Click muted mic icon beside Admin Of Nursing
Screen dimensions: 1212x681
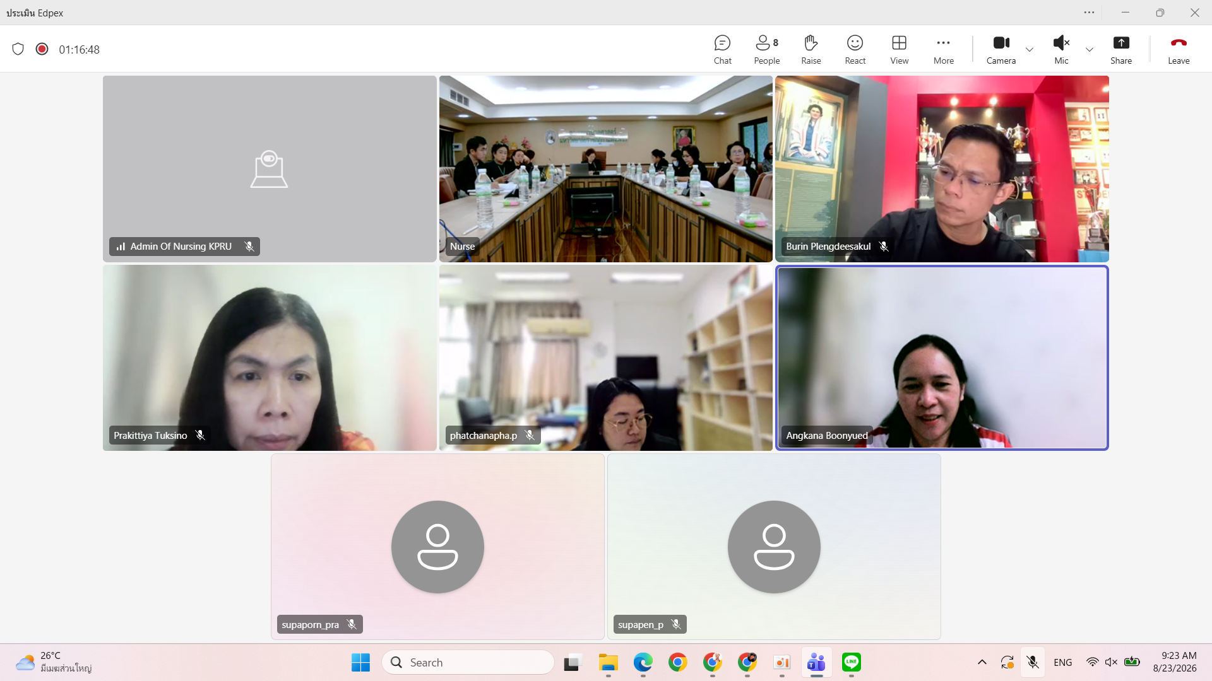(x=249, y=247)
